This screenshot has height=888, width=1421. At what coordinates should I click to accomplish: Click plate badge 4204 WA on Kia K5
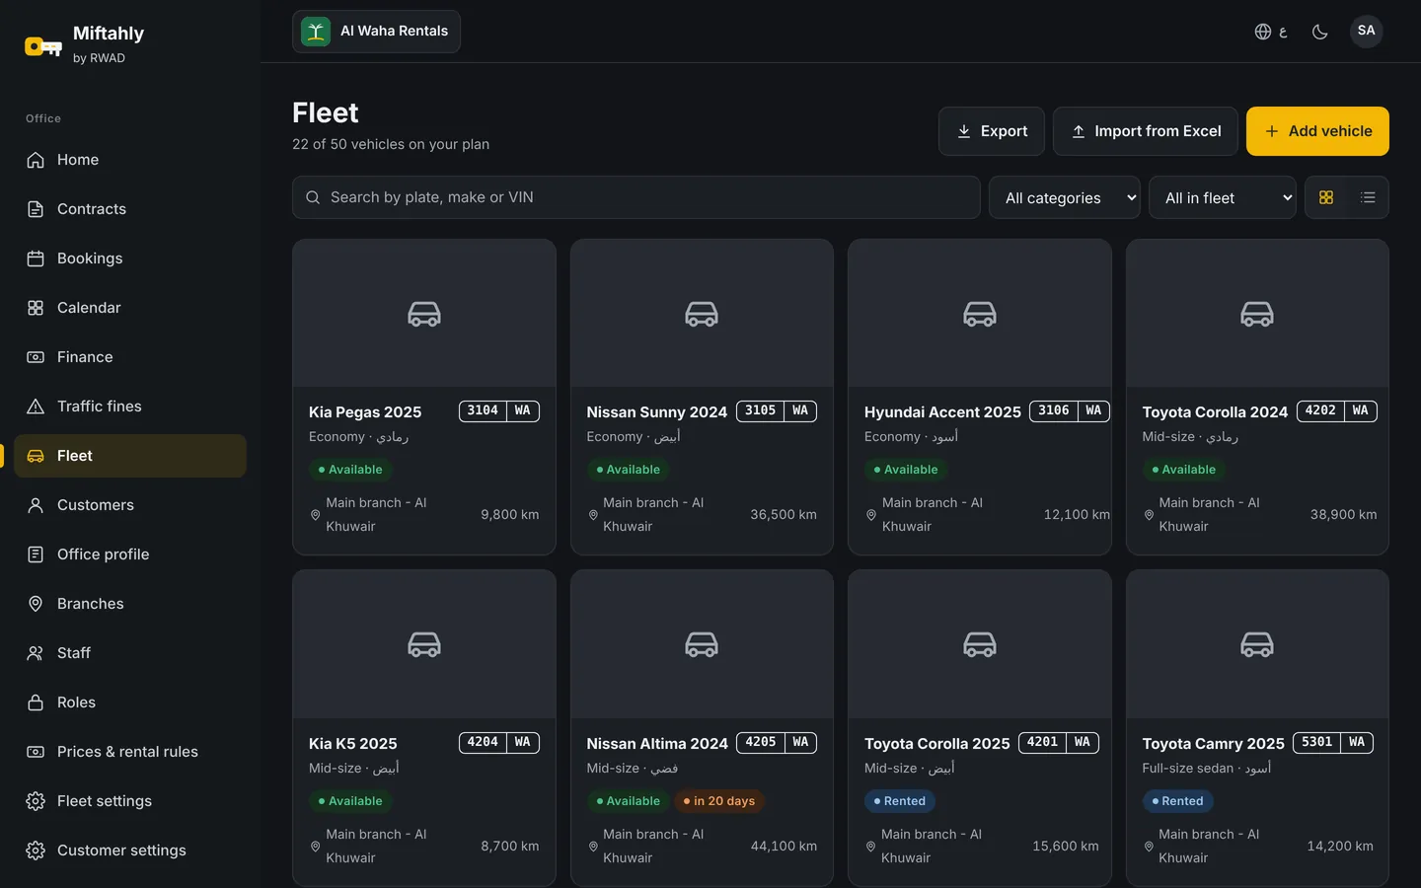coord(499,742)
